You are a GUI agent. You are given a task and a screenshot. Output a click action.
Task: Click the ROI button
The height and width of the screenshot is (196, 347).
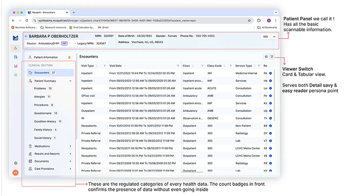tap(265, 37)
